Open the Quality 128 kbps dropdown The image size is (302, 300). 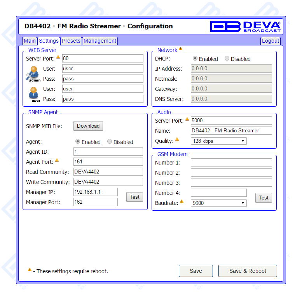click(218, 141)
